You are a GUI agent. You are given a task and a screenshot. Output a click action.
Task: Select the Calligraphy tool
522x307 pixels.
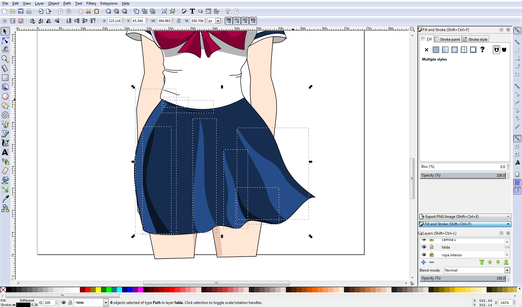click(x=5, y=143)
